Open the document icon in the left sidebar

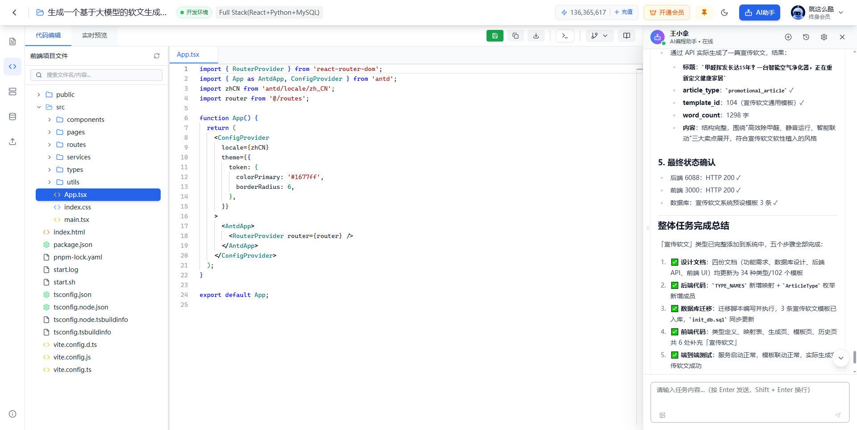12,42
